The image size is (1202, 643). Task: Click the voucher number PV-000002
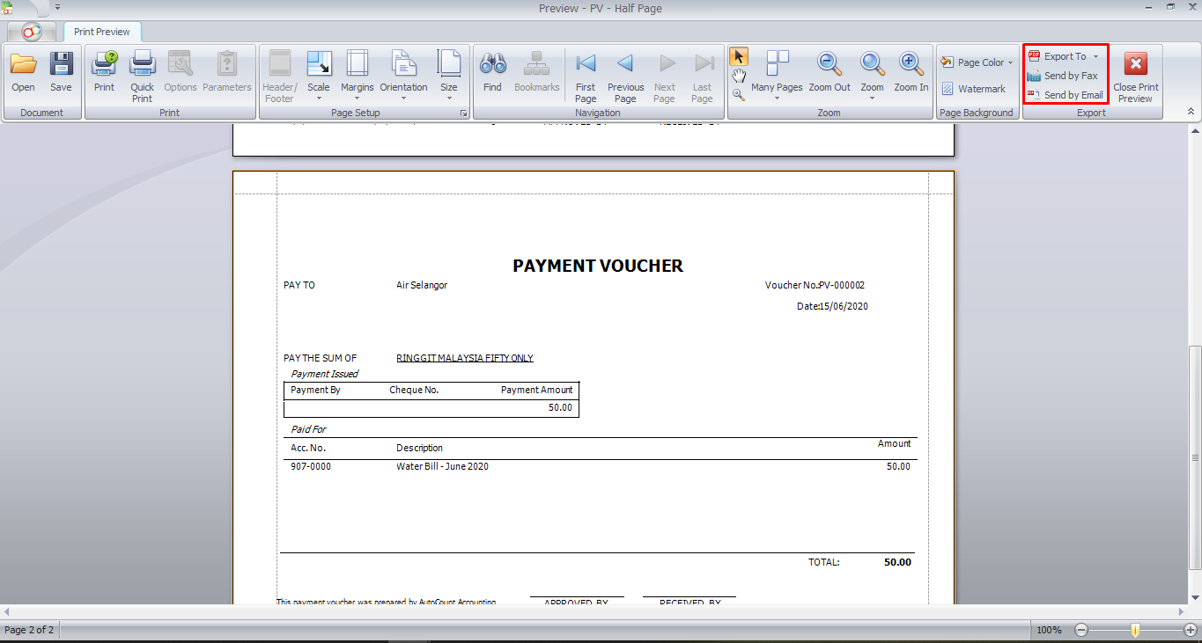click(x=842, y=285)
